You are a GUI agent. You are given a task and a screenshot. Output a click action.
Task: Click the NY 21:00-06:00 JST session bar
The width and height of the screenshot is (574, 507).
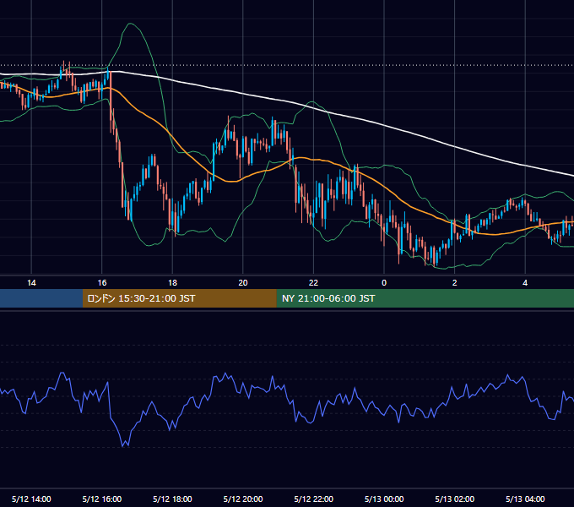pos(425,298)
